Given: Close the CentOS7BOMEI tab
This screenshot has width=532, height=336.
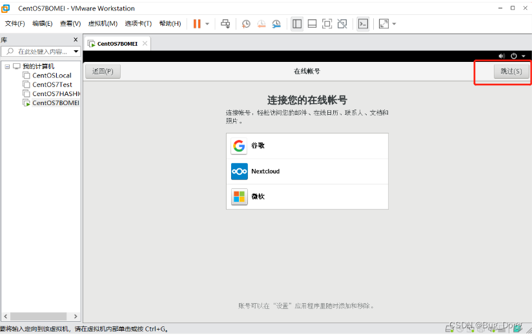Looking at the screenshot, I should click(x=145, y=43).
